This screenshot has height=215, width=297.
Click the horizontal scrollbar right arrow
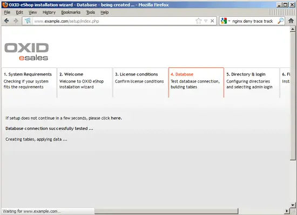287,211
